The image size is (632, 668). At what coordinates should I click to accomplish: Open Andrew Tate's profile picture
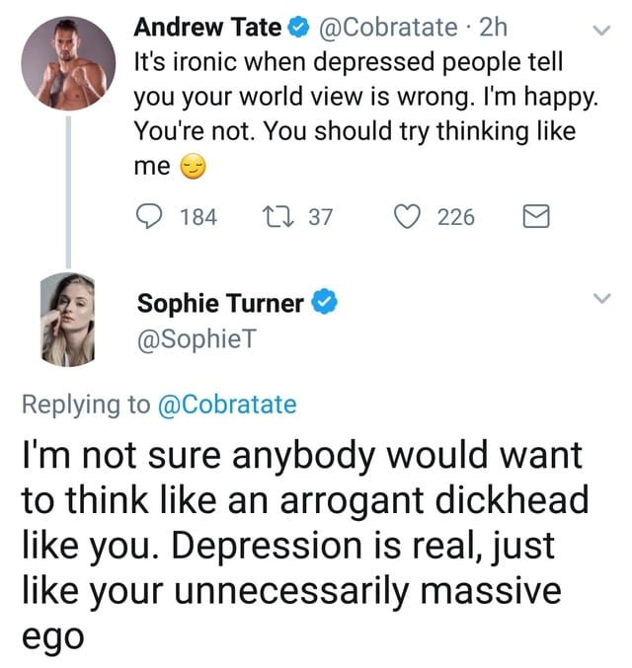[x=68, y=63]
